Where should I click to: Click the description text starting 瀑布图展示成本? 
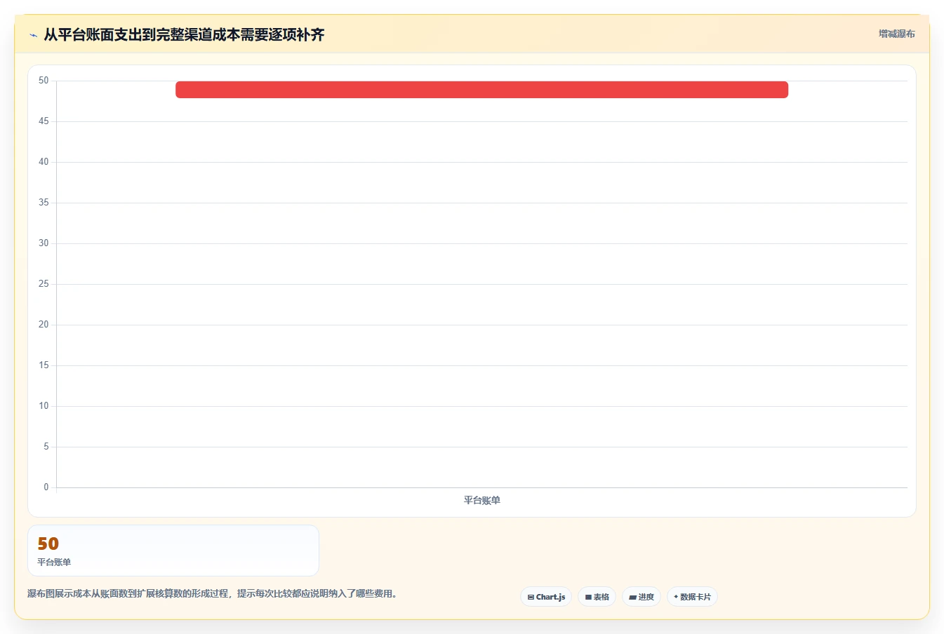click(214, 593)
